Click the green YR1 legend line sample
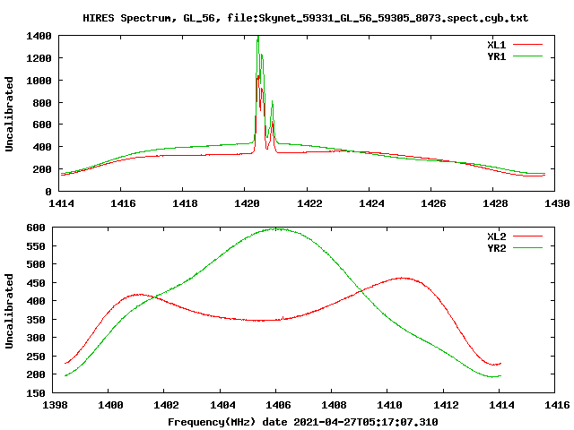Image resolution: width=574 pixels, height=430 pixels. pos(527,56)
